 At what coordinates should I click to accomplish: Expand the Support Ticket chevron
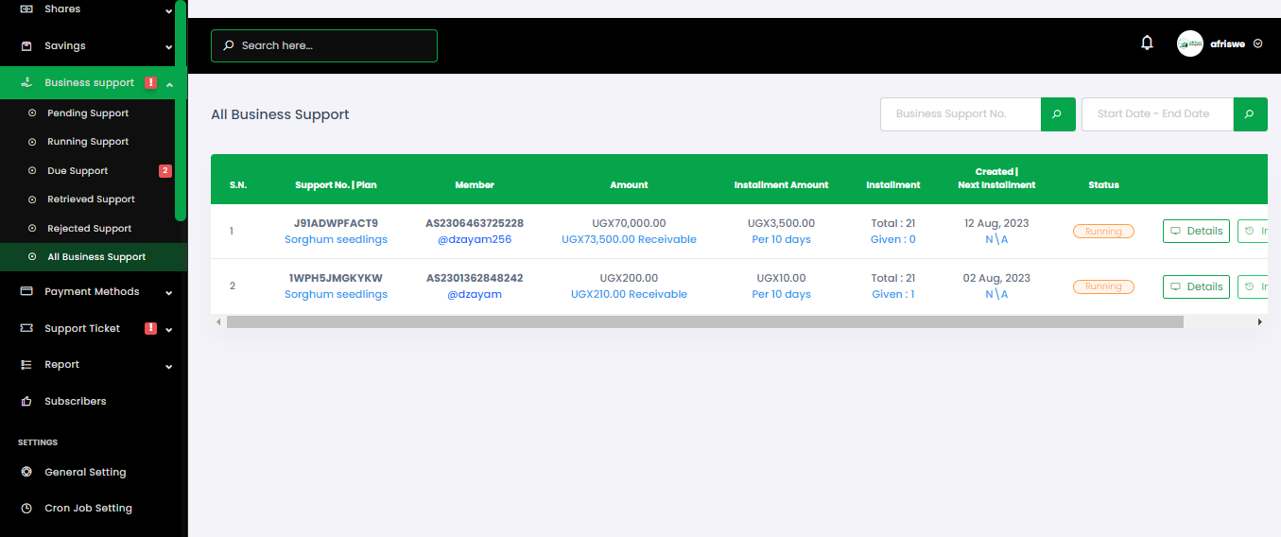point(168,330)
